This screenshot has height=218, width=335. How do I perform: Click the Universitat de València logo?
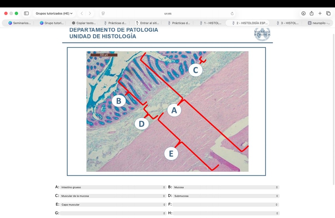(x=262, y=34)
